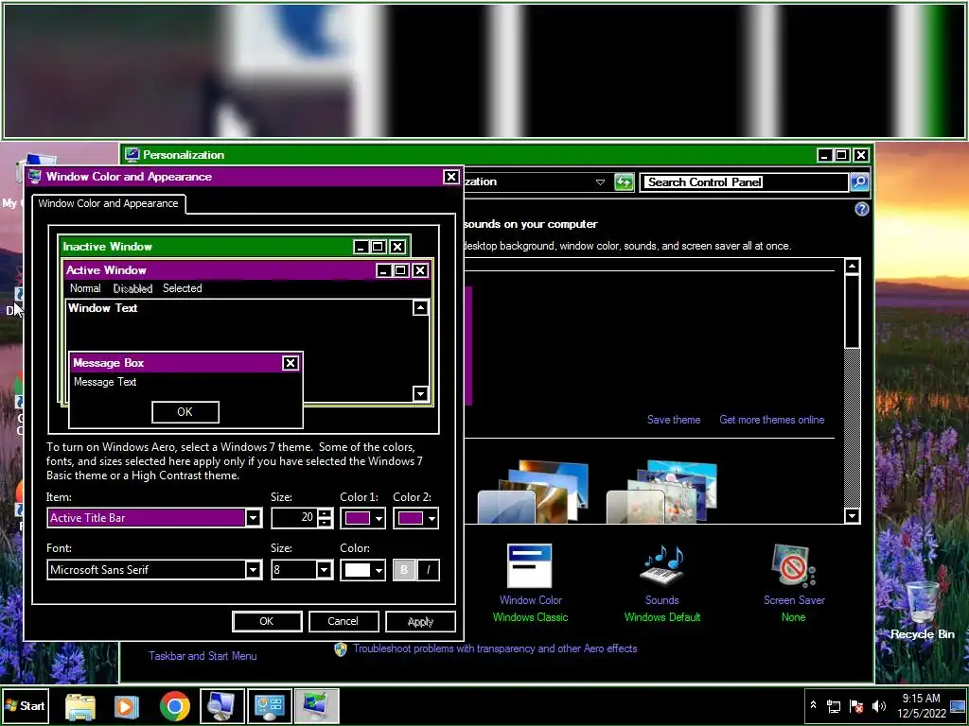The image size is (969, 726).
Task: Select the Window Color and Appearance tab
Action: click(x=108, y=204)
